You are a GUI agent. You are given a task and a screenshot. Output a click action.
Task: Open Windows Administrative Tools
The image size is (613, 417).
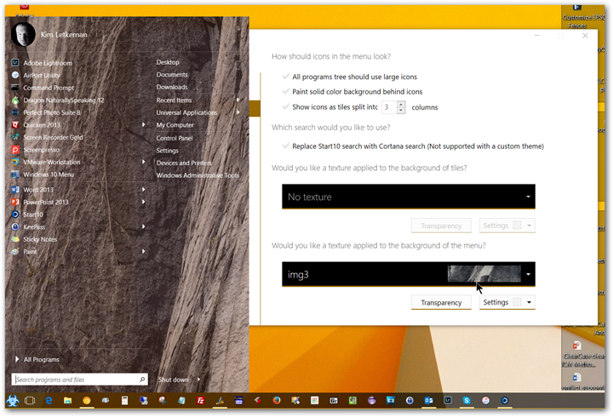tap(198, 175)
